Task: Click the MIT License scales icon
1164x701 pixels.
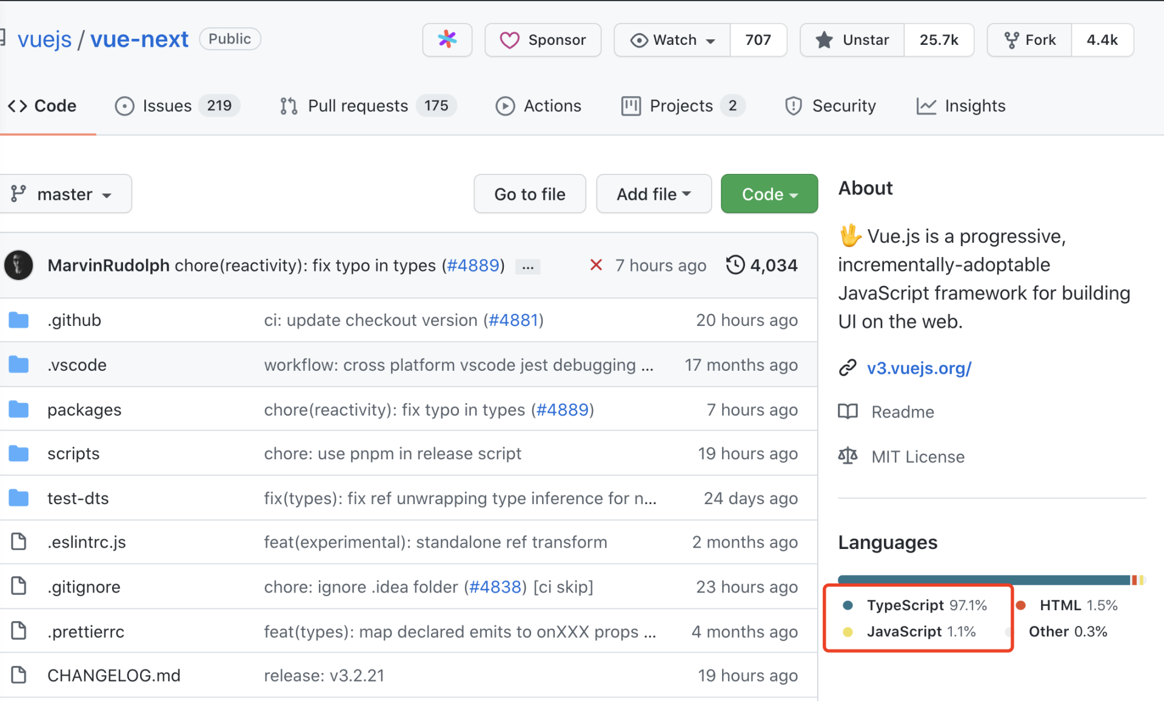Action: pyautogui.click(x=848, y=456)
